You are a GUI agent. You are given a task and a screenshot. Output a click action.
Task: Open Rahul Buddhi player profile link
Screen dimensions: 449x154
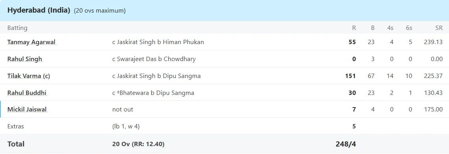point(27,93)
